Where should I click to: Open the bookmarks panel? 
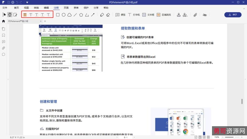coord(3,35)
